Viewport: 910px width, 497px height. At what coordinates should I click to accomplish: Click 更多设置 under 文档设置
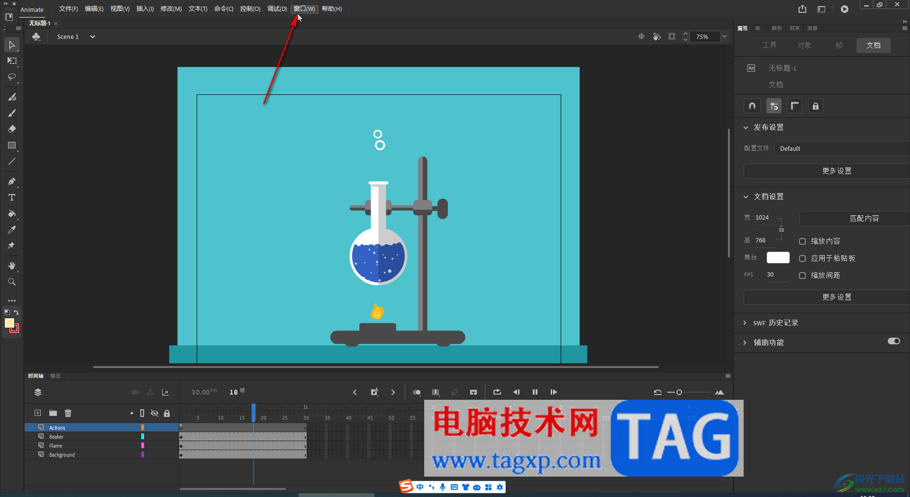coord(837,297)
